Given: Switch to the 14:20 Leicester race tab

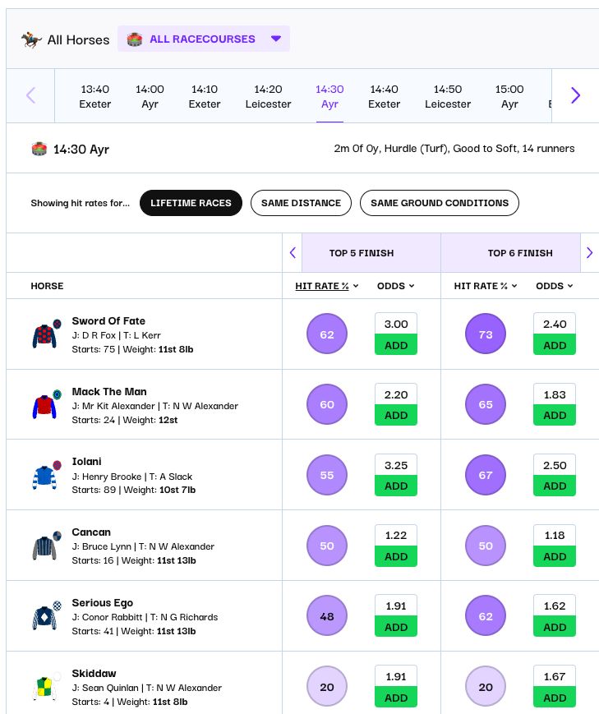Looking at the screenshot, I should tap(268, 96).
